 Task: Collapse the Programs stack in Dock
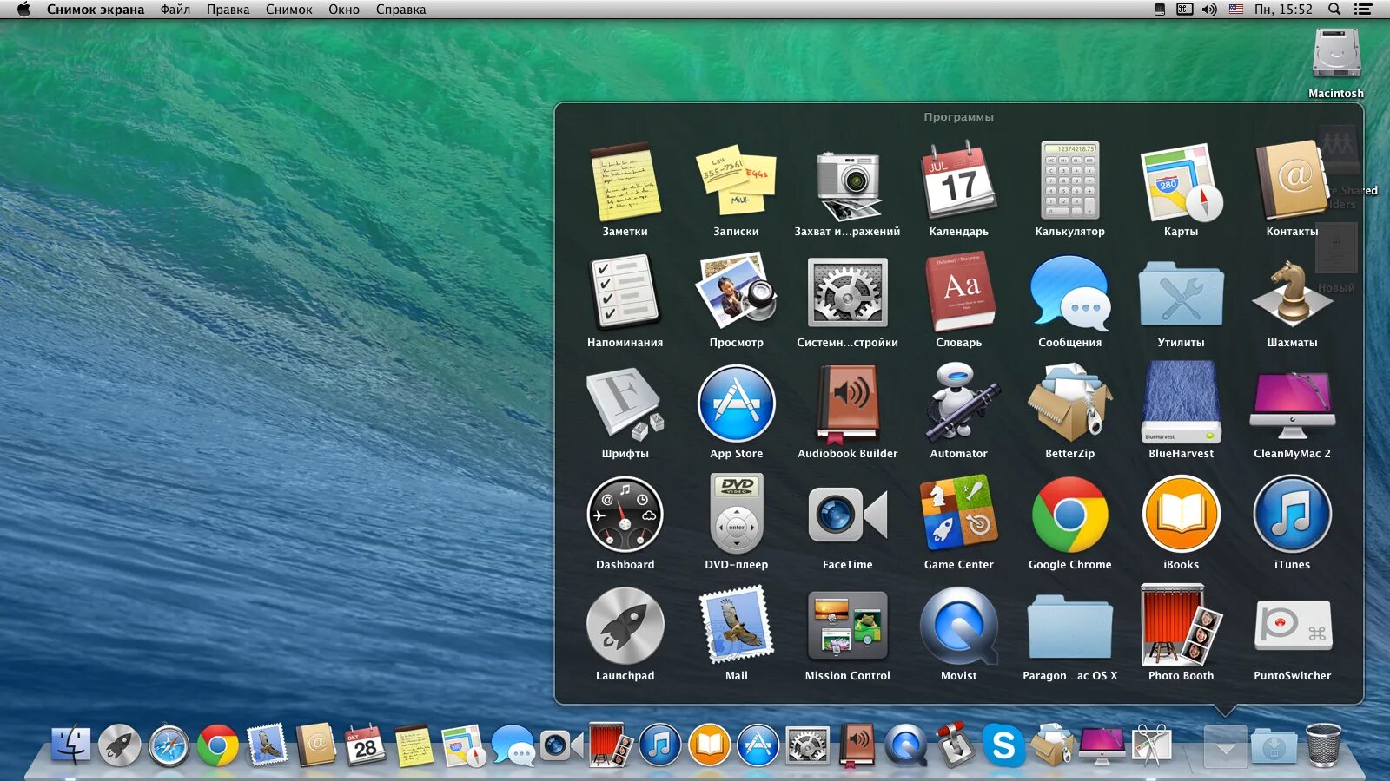[x=1225, y=746]
